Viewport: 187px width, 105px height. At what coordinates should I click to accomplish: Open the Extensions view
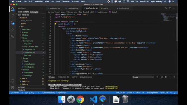12,36
